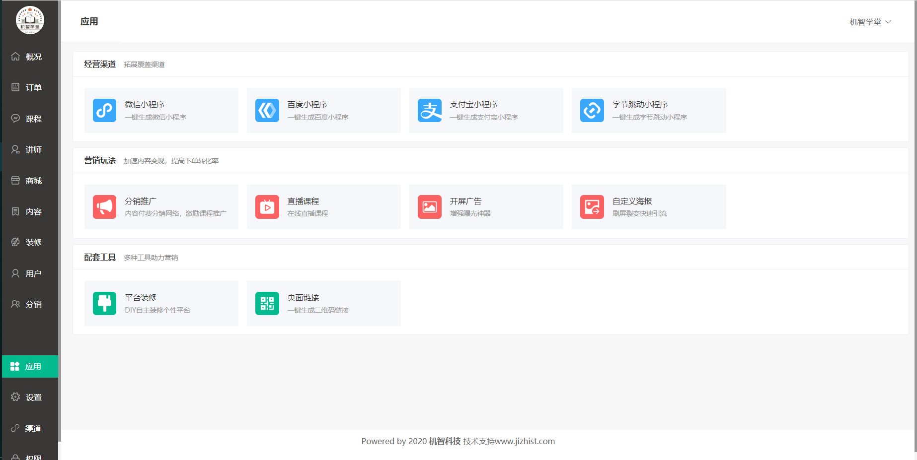Click the 机智学堂 logo avatar
The width and height of the screenshot is (917, 460).
(30, 20)
